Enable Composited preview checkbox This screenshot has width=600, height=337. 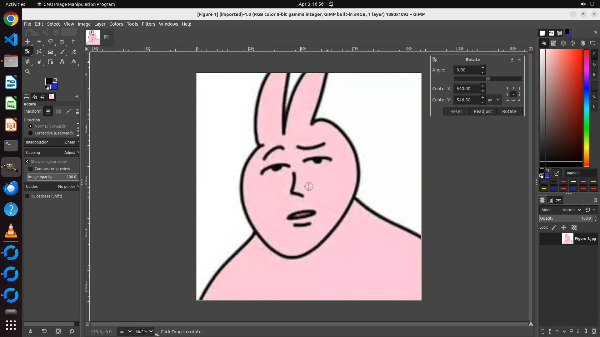pos(31,169)
